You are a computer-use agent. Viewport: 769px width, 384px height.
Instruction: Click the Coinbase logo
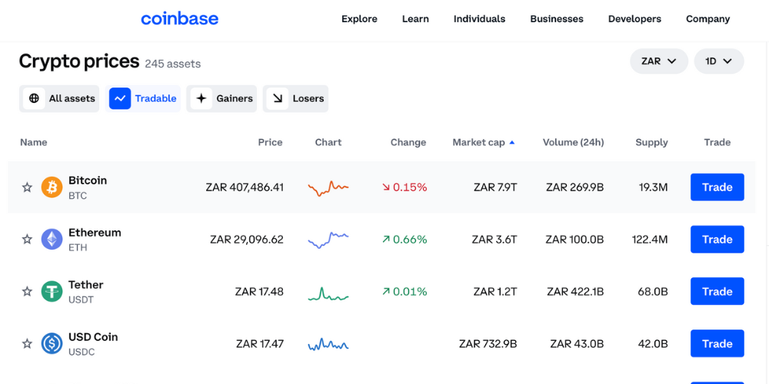179,19
